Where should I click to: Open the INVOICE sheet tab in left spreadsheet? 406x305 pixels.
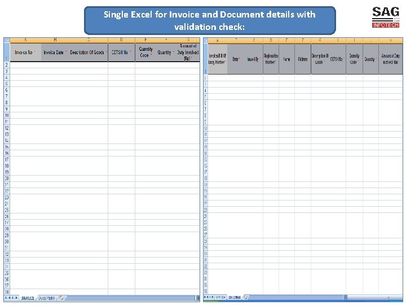(x=28, y=298)
